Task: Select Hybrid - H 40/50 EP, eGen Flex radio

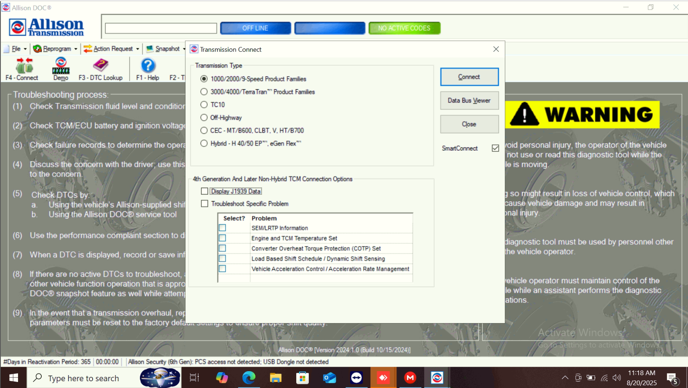Action: coord(204,143)
